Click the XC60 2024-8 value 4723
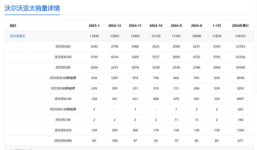 (x=197, y=57)
